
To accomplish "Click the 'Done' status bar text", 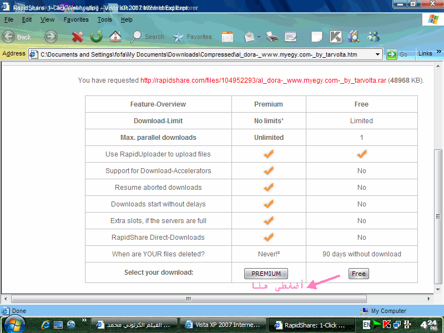I will (19, 311).
